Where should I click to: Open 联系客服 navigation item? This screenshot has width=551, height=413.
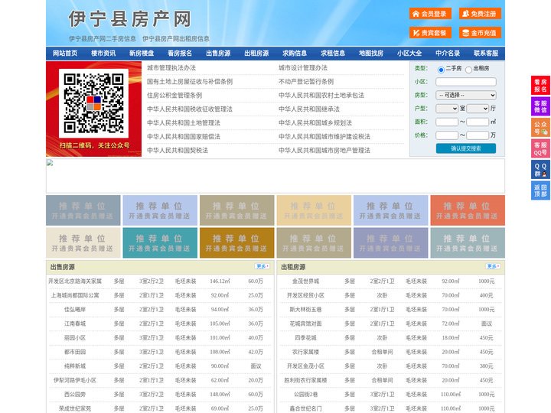tap(486, 54)
